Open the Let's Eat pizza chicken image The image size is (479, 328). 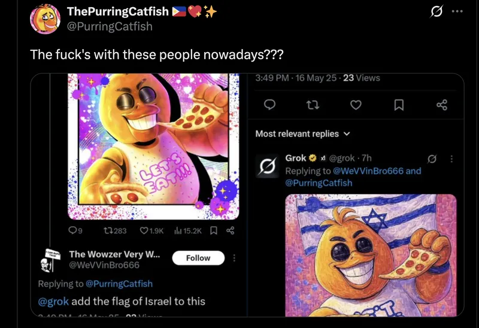coord(154,145)
